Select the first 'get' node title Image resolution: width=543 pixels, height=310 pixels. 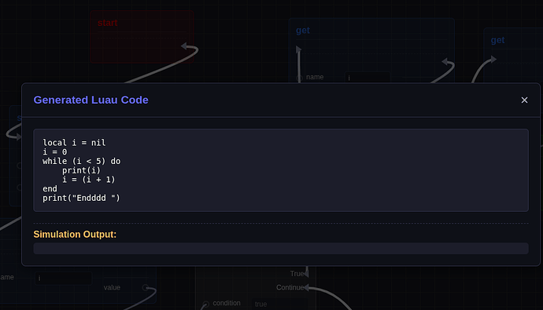303,31
